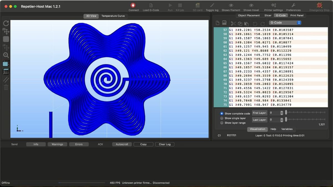The height and width of the screenshot is (187, 333).
Task: Hit the Emergency Stop button
Action: (x=319, y=5)
